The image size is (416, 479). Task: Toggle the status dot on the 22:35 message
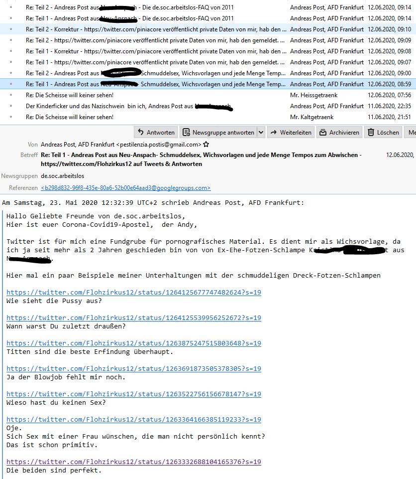point(11,106)
